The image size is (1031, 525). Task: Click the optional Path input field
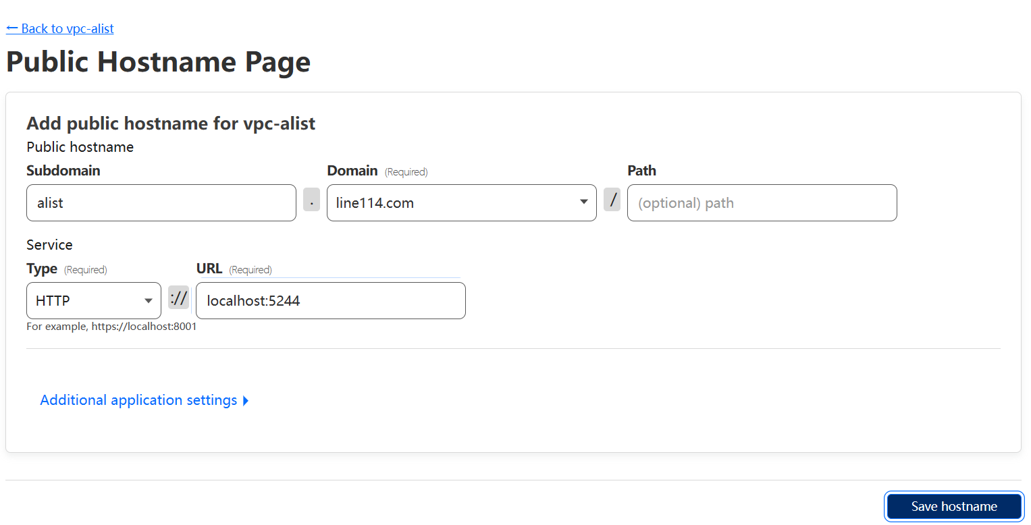762,202
